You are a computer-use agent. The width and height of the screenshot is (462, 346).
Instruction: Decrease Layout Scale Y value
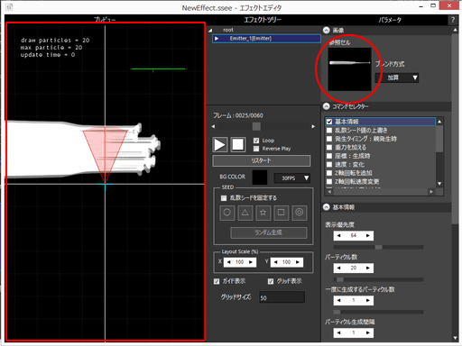click(275, 262)
